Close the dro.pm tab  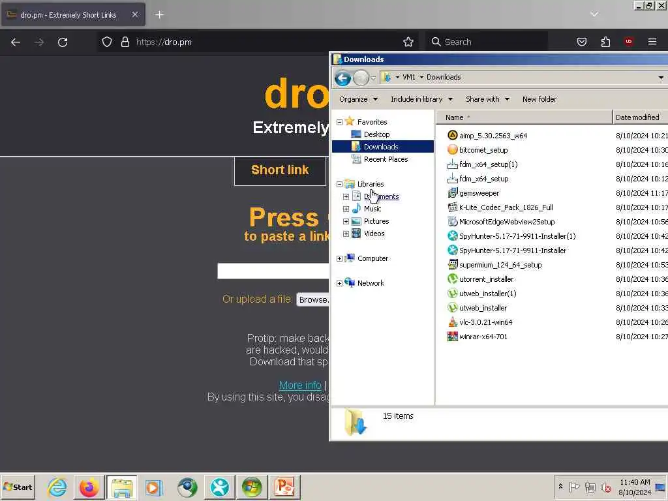[134, 14]
